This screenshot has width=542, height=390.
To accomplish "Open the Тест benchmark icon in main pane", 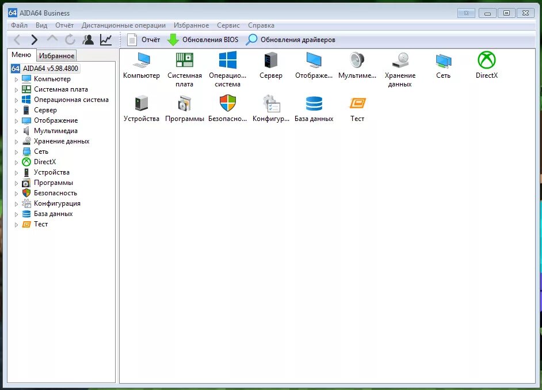I will point(357,103).
